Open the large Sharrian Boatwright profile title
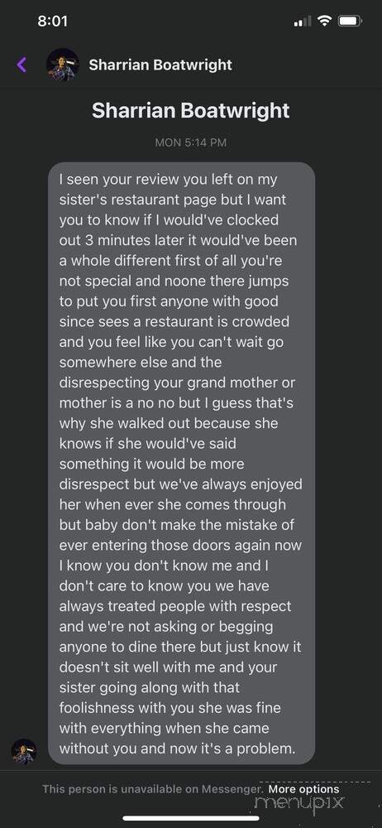This screenshot has width=382, height=828. point(190,111)
